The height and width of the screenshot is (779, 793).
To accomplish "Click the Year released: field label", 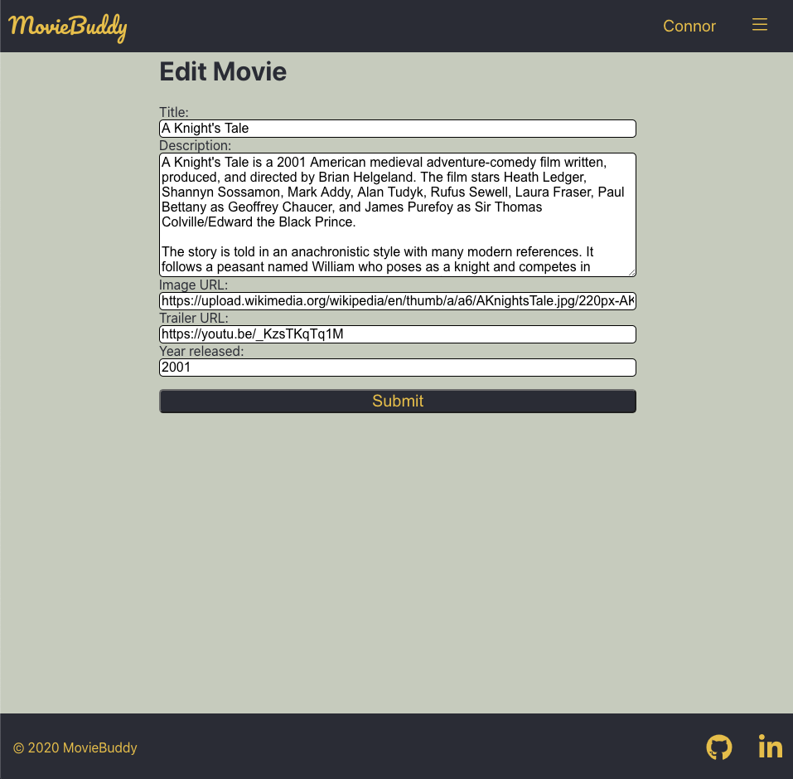I will click(201, 351).
